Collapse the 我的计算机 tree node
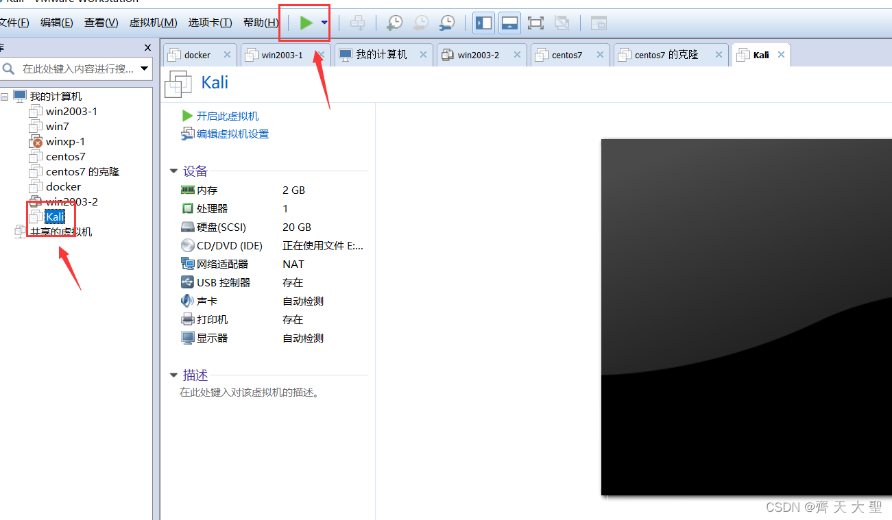This screenshot has height=520, width=892. [x=5, y=97]
